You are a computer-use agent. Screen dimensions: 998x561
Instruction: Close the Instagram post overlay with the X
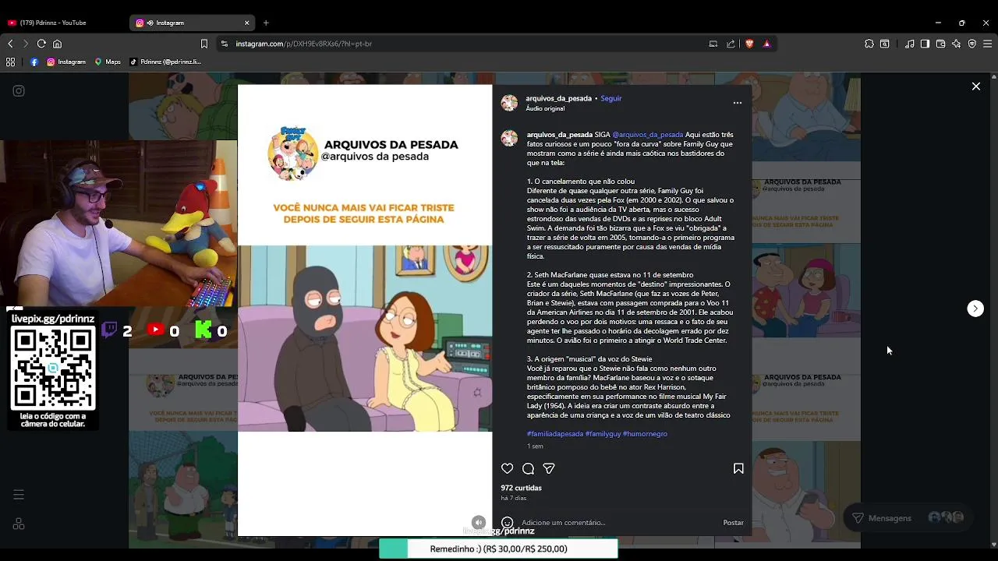coord(975,86)
